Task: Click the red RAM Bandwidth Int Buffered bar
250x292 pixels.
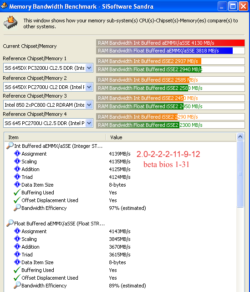Action: click(x=170, y=43)
